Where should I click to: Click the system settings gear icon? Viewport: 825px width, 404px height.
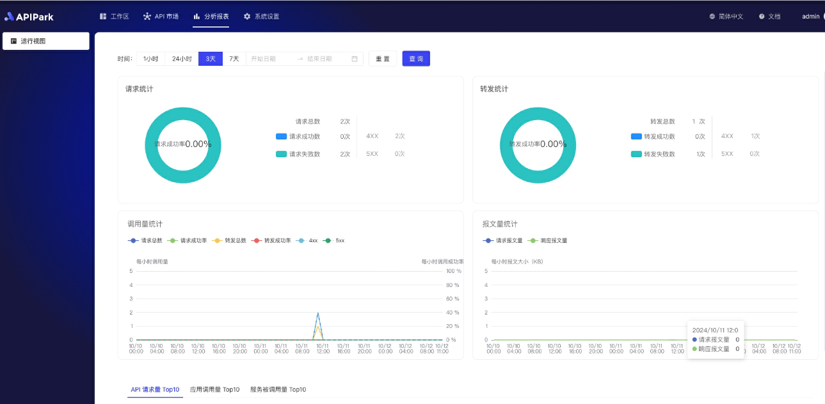pos(247,17)
